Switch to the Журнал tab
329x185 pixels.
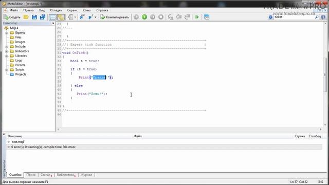pyautogui.click(x=86, y=175)
